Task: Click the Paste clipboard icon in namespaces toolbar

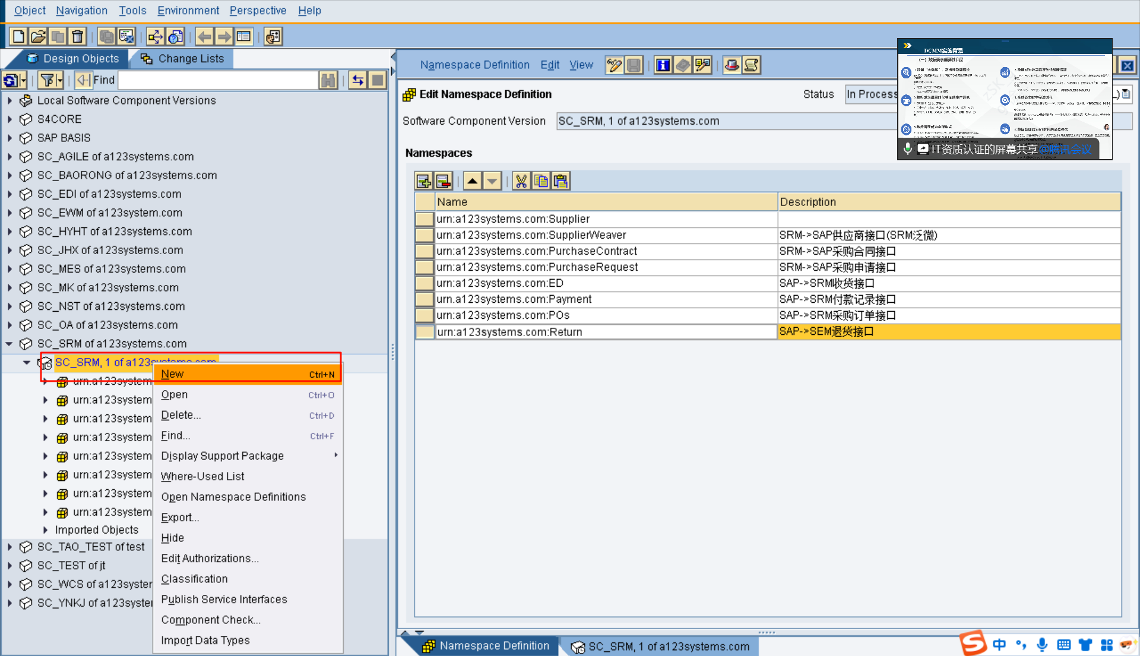Action: tap(560, 181)
